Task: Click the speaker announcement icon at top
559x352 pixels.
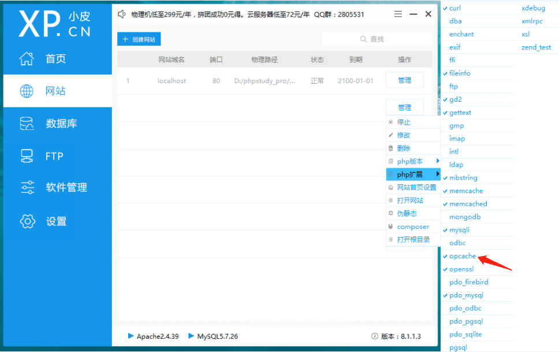Action: tap(122, 14)
